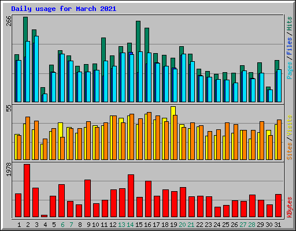Select the cyan pages bar for day 3
This screenshot has width=296, height=231.
36,69
